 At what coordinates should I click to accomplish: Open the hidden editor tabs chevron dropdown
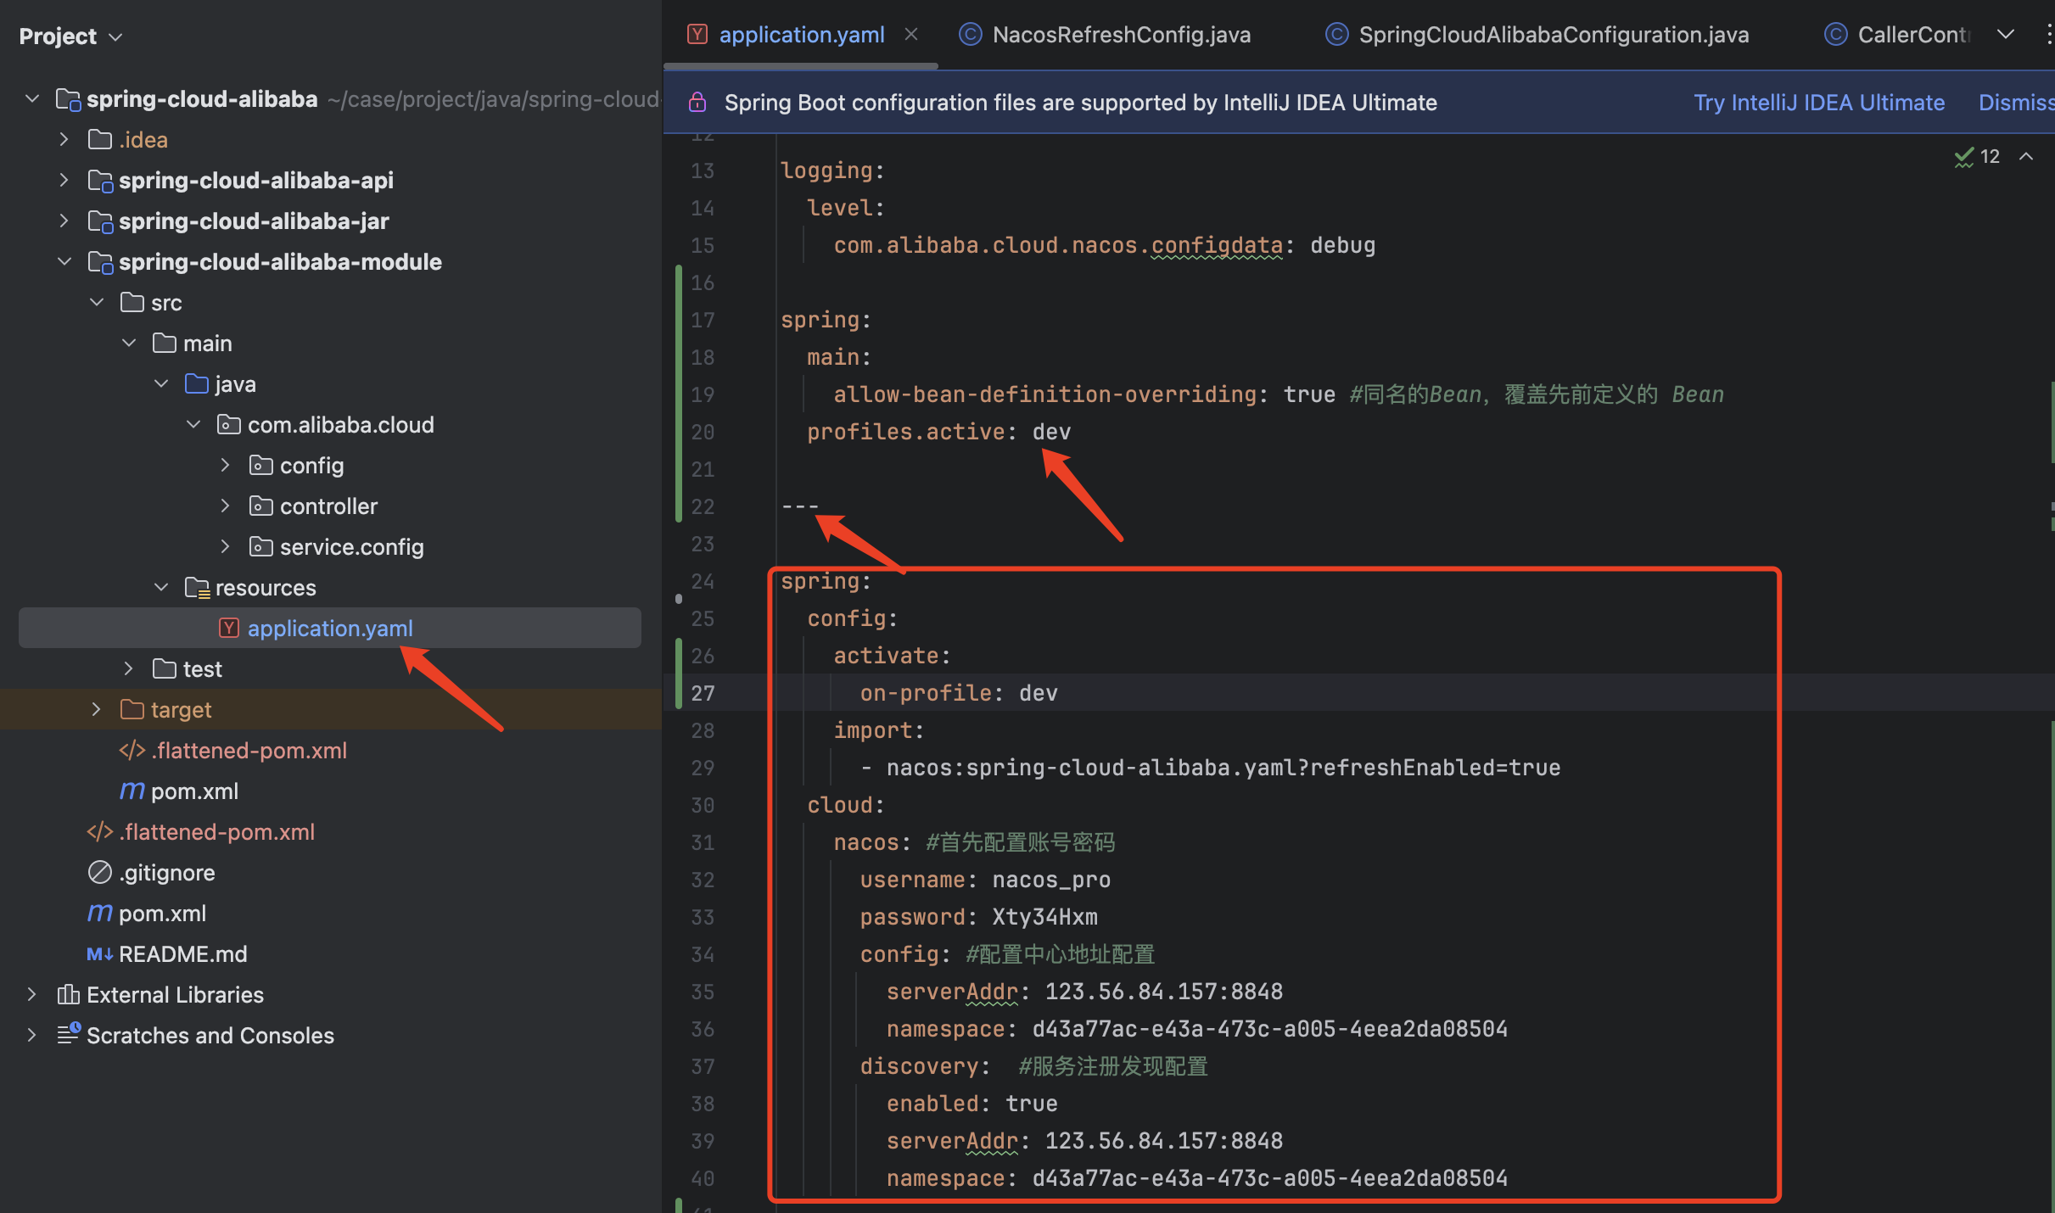coord(2006,34)
